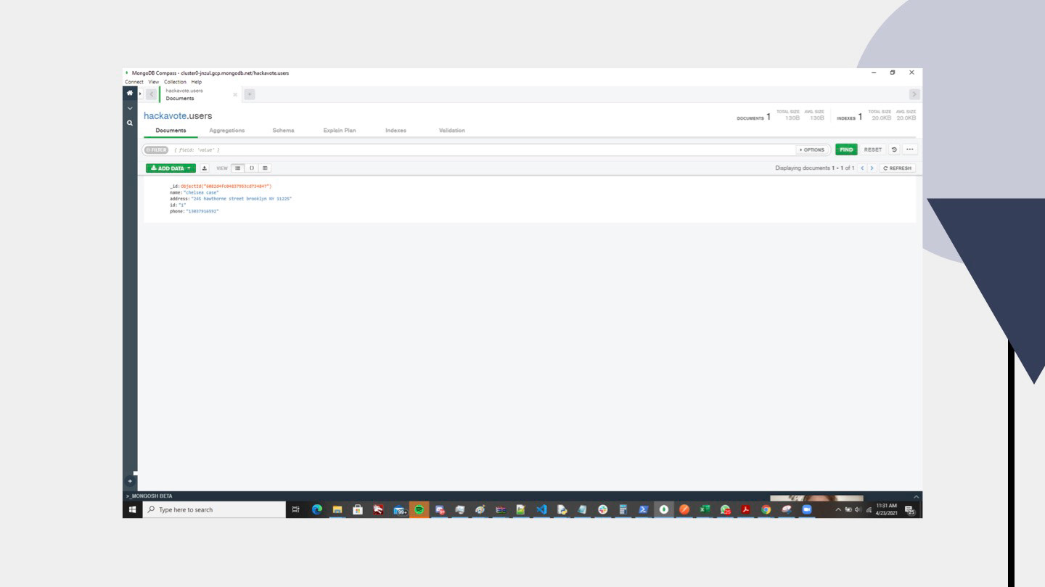Click the id value "1"
This screenshot has height=587, width=1045.
[x=182, y=205]
